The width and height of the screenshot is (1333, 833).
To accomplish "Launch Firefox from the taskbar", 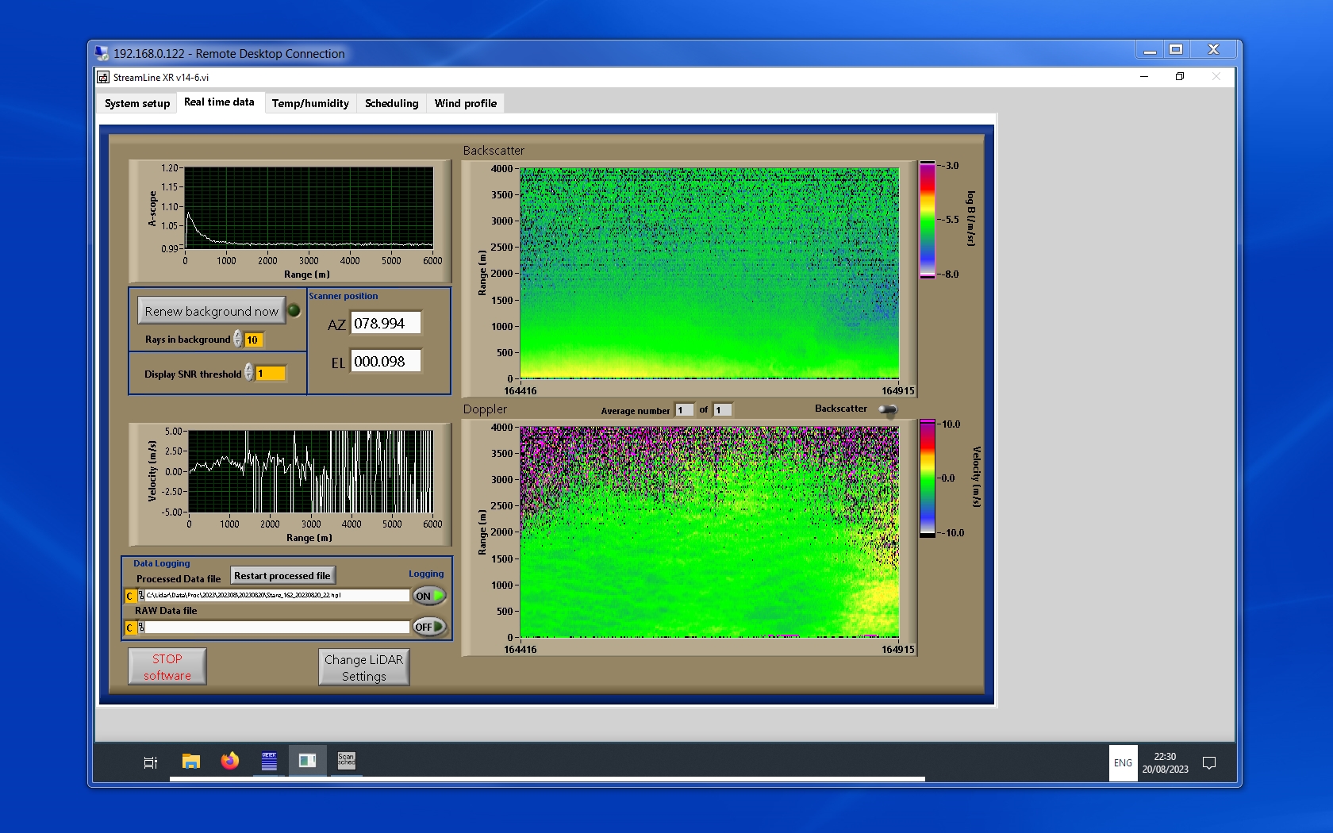I will tap(230, 762).
